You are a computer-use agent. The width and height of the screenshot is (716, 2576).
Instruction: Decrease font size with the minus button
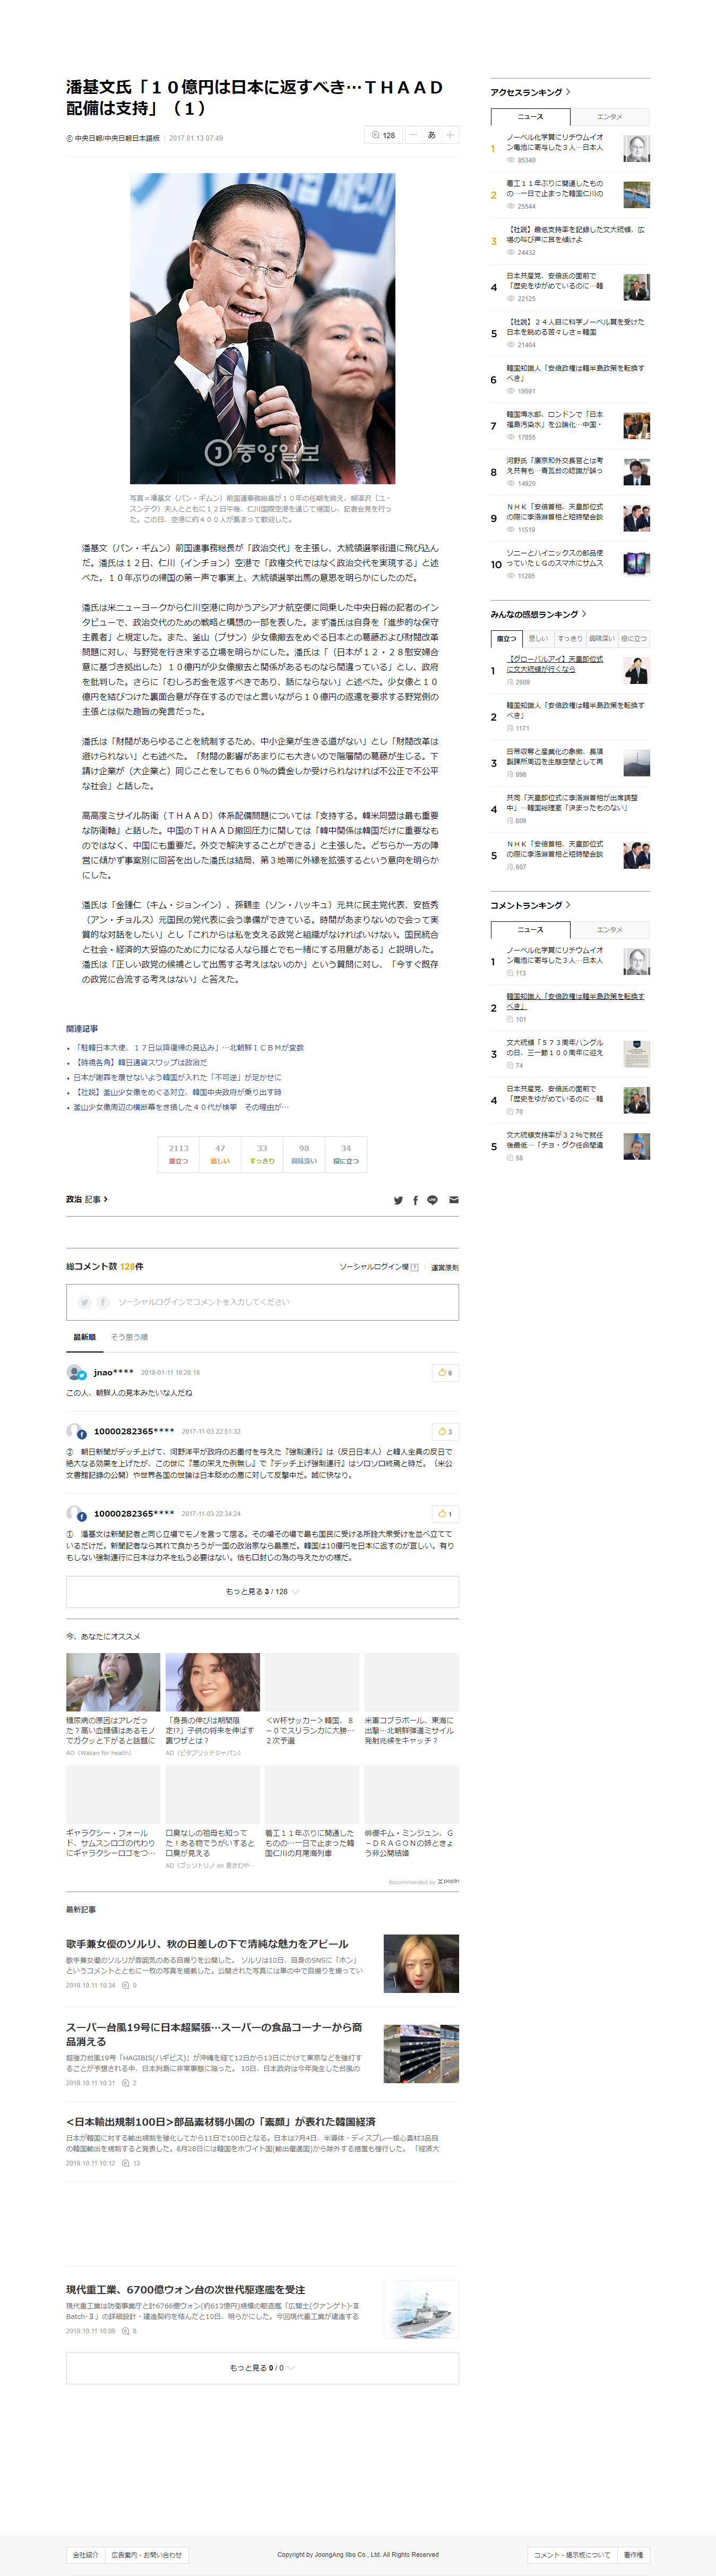click(413, 135)
